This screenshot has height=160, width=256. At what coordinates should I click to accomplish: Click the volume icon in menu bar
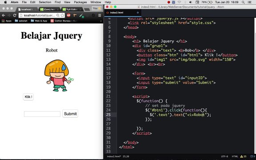191,2
